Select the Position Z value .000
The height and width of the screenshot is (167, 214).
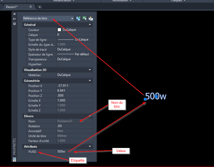tap(75, 96)
